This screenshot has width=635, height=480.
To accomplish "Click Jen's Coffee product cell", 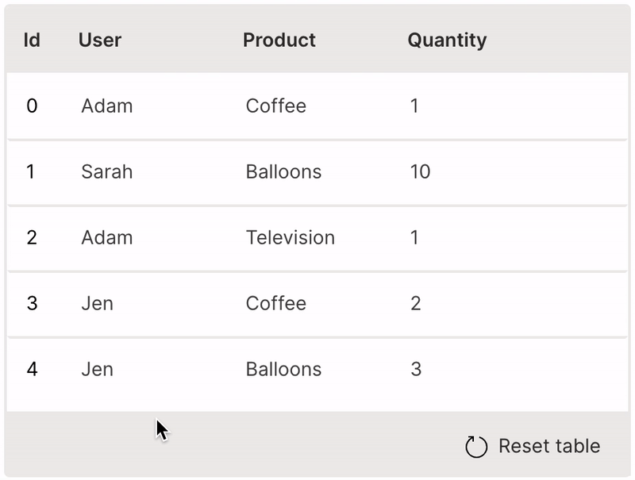I will 276,303.
